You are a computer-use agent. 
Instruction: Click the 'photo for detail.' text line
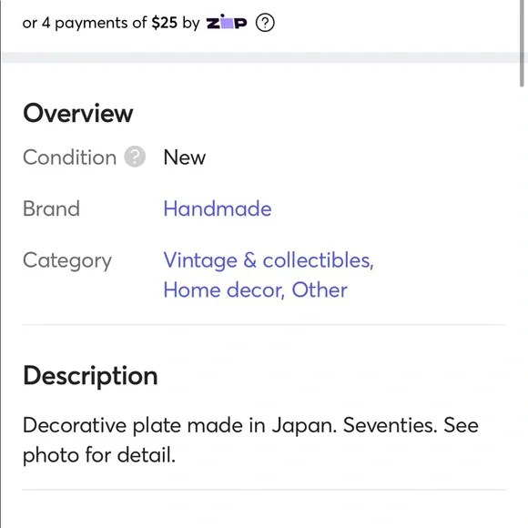pyautogui.click(x=99, y=455)
